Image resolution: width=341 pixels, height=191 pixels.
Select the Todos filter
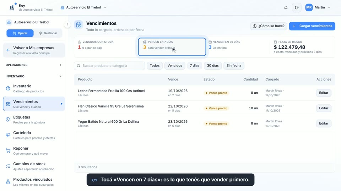155,66
